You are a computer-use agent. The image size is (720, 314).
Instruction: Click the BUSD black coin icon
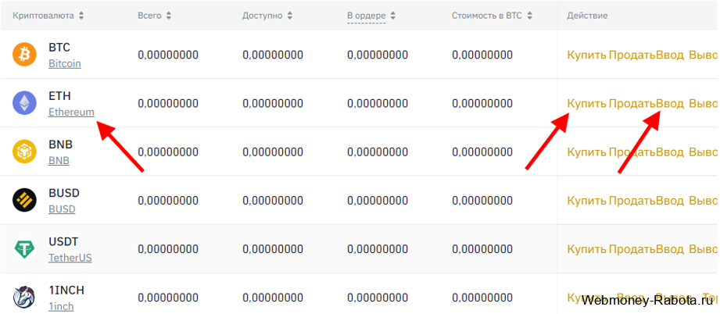pos(24,200)
